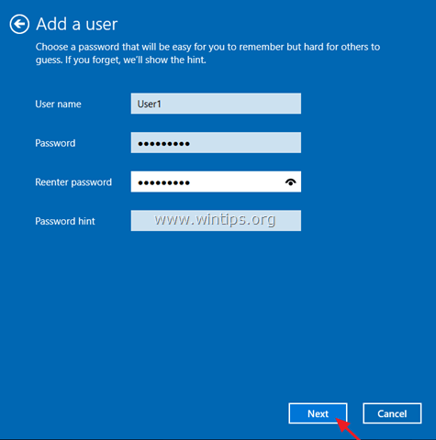This screenshot has width=436, height=440.
Task: Click the Next button
Action: (318, 413)
